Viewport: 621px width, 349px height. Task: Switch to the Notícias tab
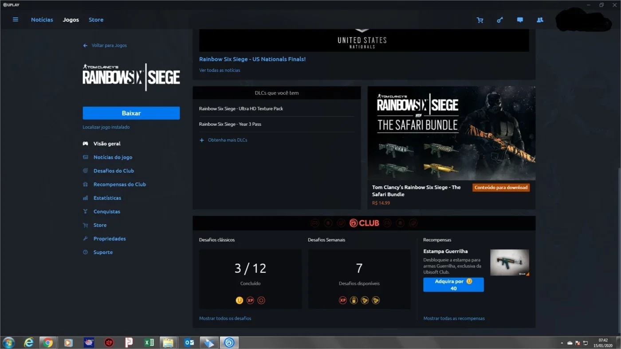(42, 19)
